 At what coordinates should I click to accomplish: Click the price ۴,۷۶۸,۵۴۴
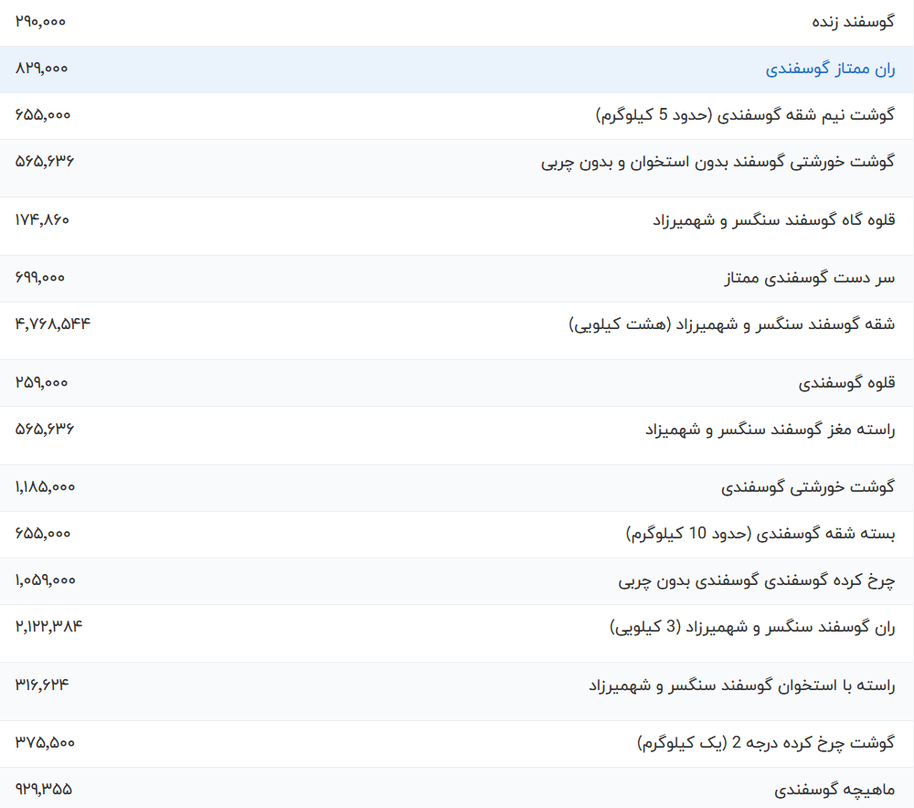[53, 324]
